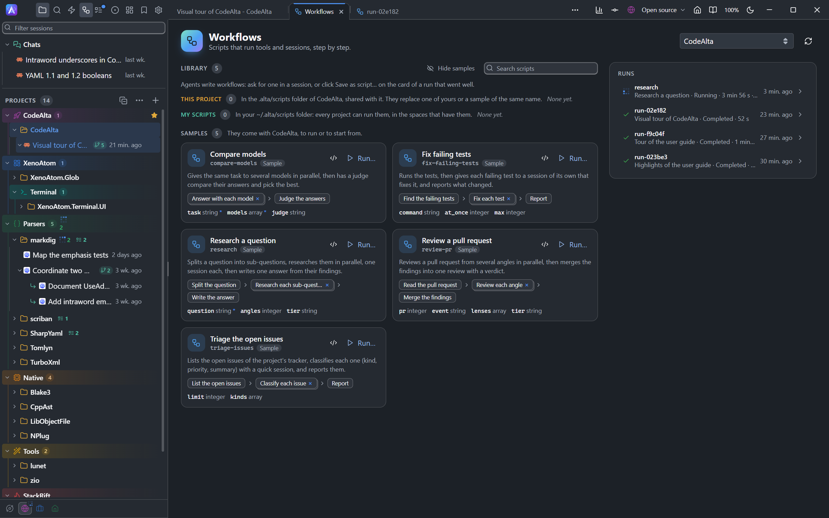Image resolution: width=829 pixels, height=518 pixels.
Task: Open the book documentation icon
Action: [x=713, y=10]
